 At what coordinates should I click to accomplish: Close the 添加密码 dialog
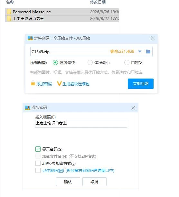[x=133, y=108]
